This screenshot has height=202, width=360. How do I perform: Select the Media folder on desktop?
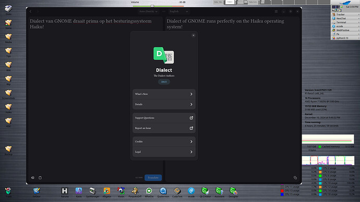[x=8, y=38]
